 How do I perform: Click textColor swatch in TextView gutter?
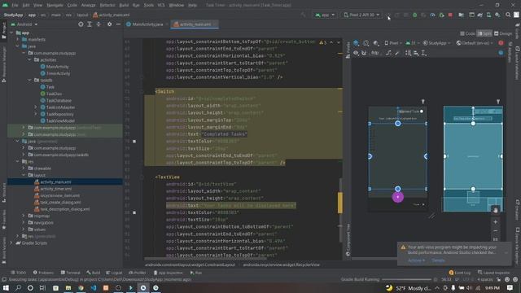pyautogui.click(x=134, y=212)
